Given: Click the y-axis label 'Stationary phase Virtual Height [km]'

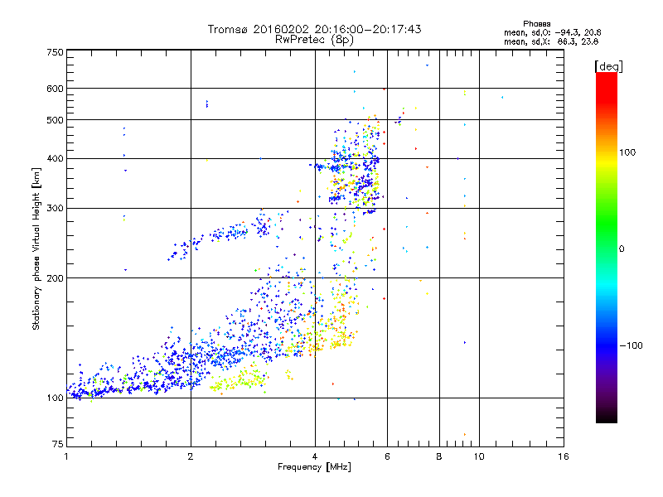Looking at the screenshot, I should (36, 249).
